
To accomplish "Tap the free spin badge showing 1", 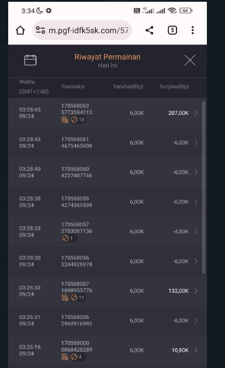I will pos(69,239).
